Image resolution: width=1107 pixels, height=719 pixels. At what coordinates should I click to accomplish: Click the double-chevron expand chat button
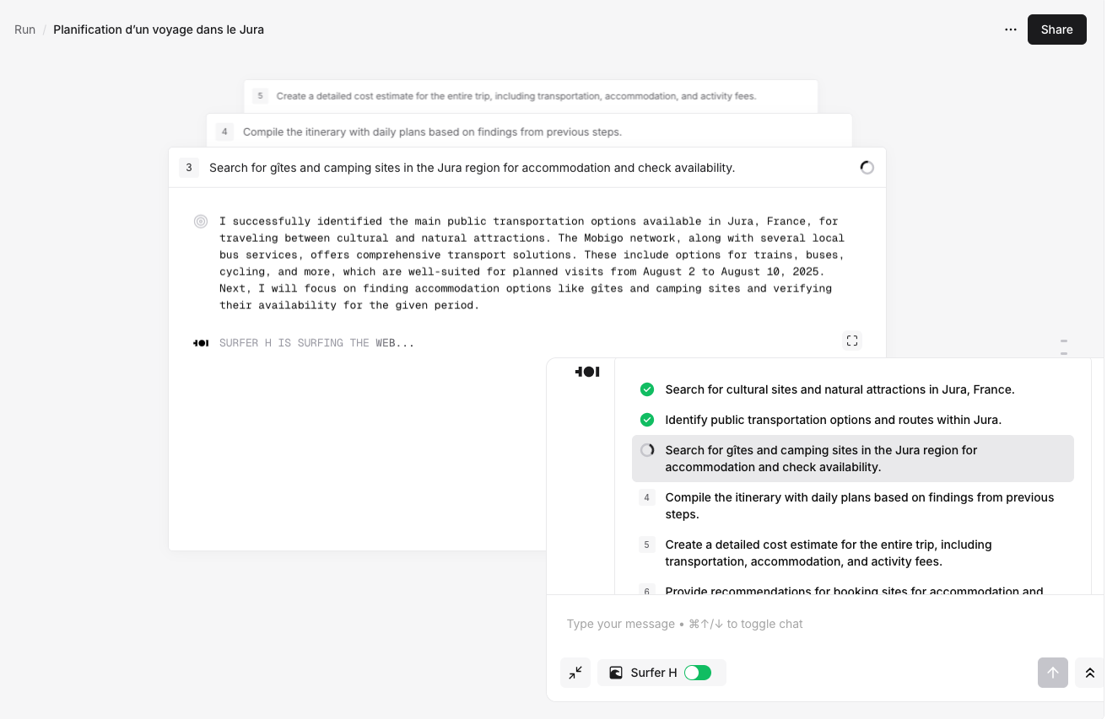tap(1089, 673)
